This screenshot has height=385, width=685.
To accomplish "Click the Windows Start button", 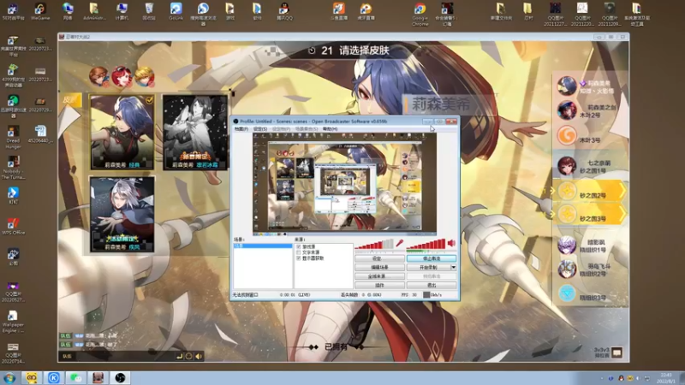I will click(9, 378).
